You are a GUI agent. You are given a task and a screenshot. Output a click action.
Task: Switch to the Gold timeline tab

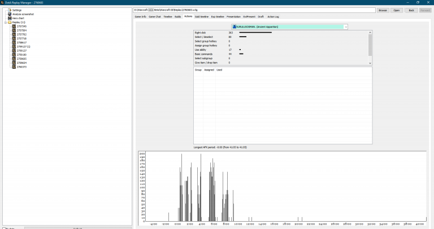(x=202, y=17)
